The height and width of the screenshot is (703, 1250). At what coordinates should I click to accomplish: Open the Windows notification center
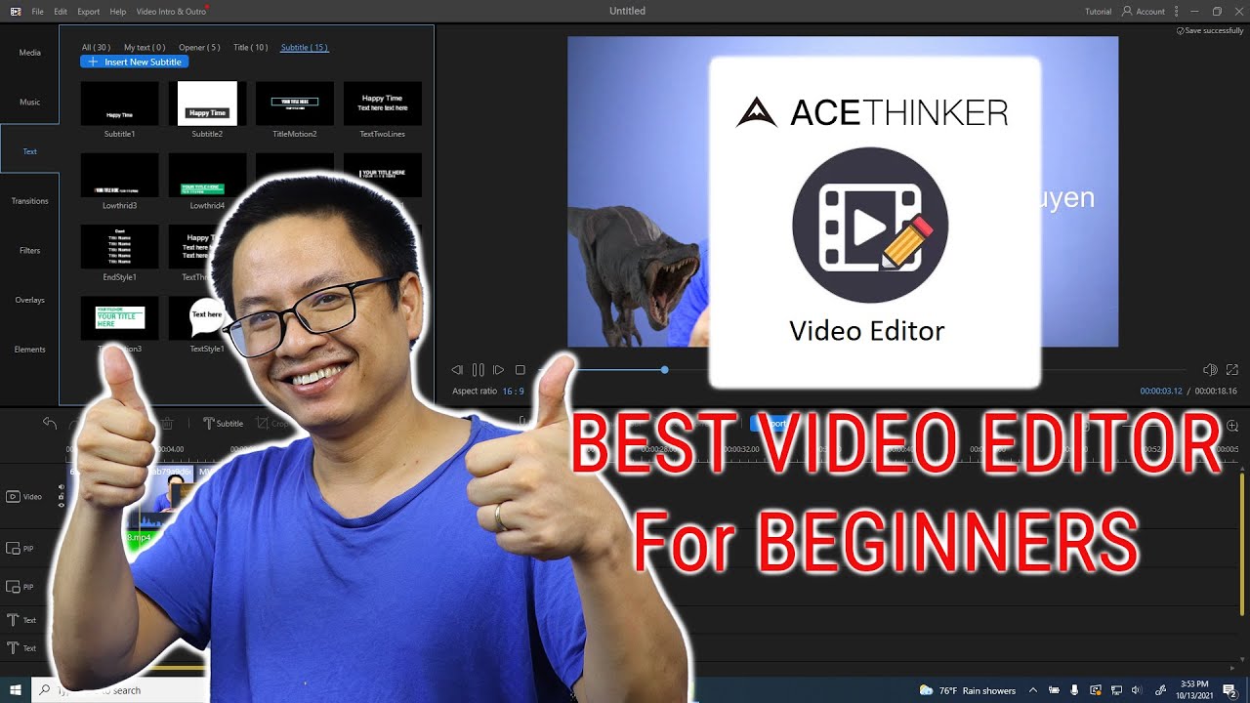click(1229, 690)
